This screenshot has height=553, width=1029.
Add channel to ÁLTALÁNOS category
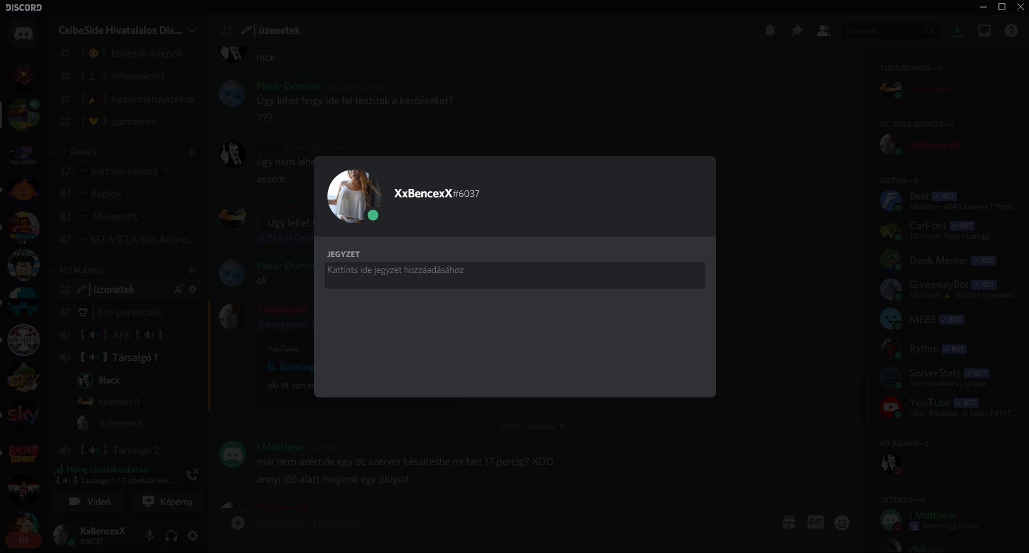pyautogui.click(x=192, y=270)
